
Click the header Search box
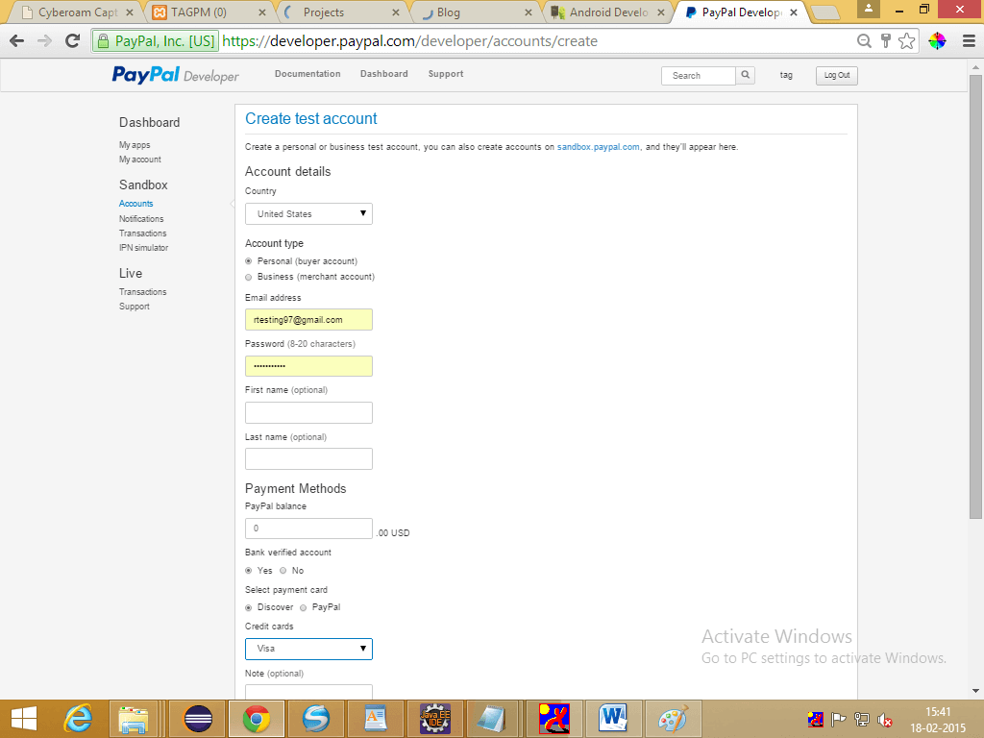(698, 75)
